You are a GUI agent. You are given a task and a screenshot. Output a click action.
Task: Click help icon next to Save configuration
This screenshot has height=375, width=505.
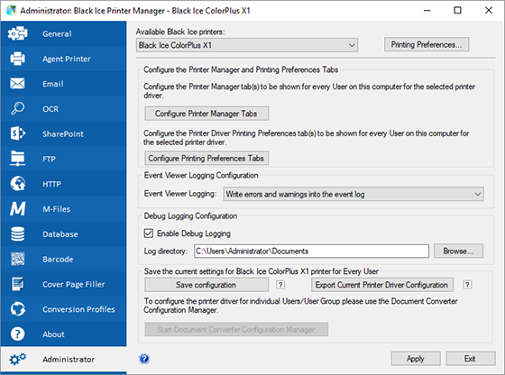[280, 285]
